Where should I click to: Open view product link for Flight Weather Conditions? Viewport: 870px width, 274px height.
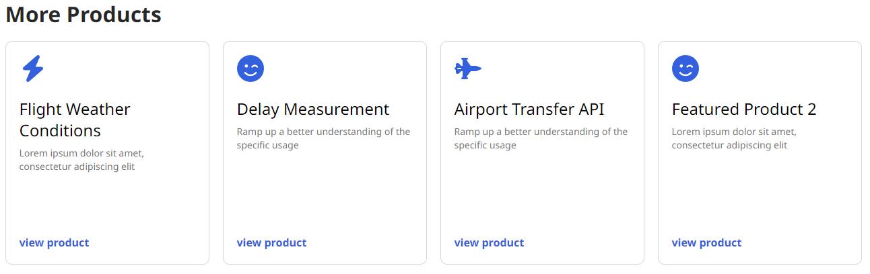(54, 242)
